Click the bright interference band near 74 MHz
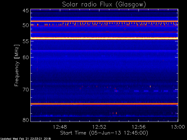The height and width of the screenshot is (140, 187). (x=104, y=104)
